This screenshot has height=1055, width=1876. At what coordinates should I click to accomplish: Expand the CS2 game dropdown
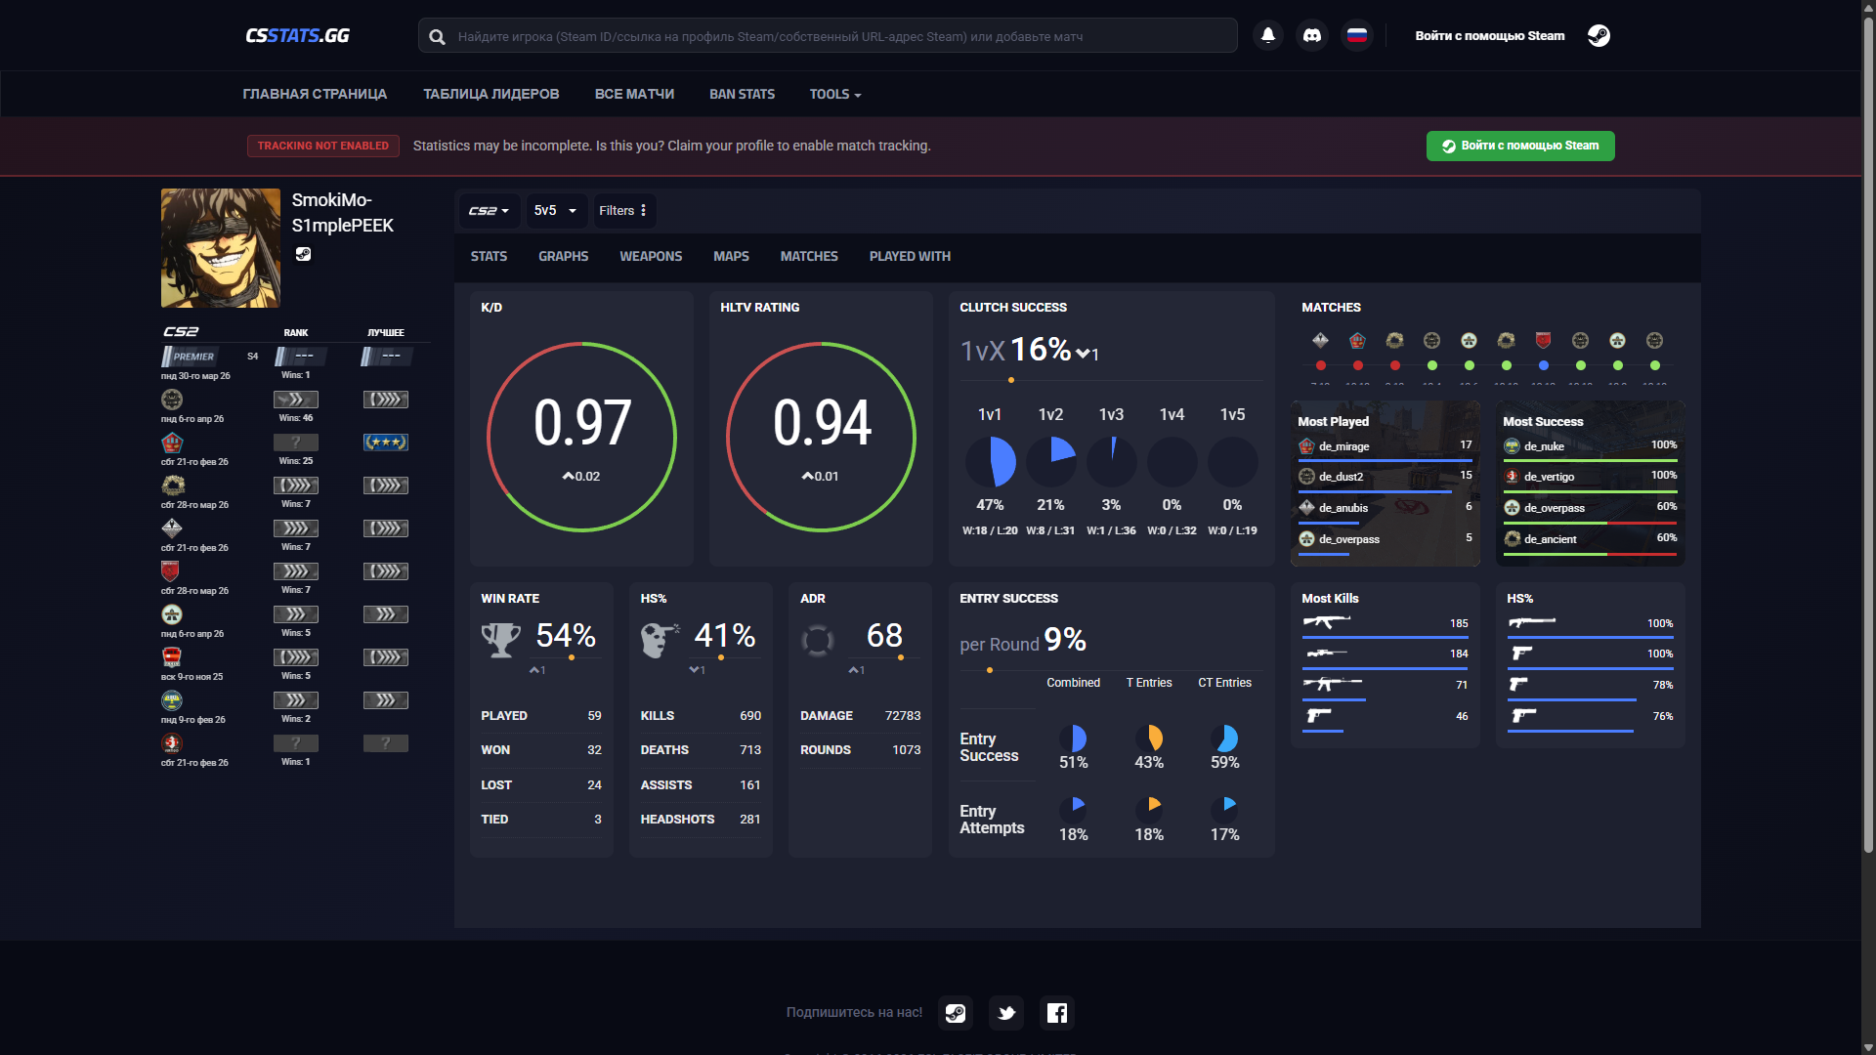pos(489,210)
